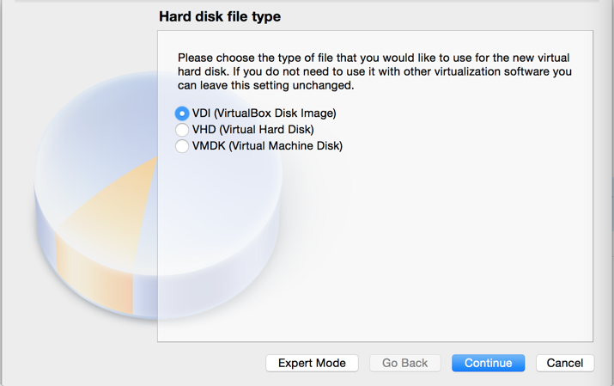Select the VDI radio button

tap(182, 113)
